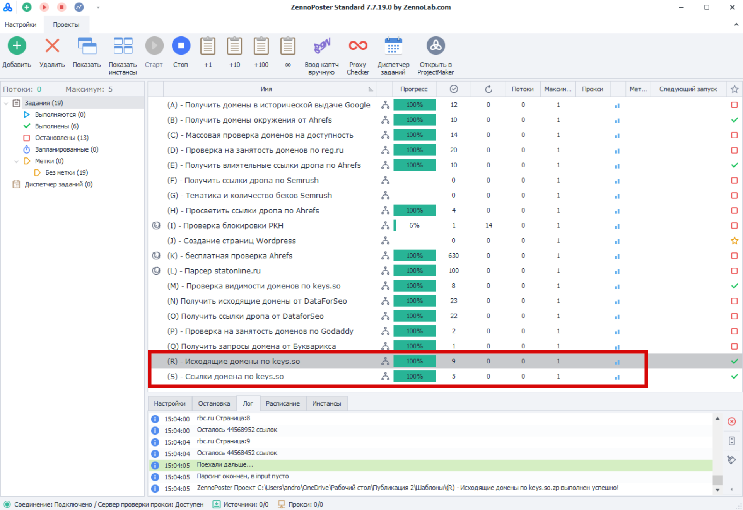The height and width of the screenshot is (510, 743).
Task: Click Открыть в ProjectMaker icon
Action: [x=436, y=46]
